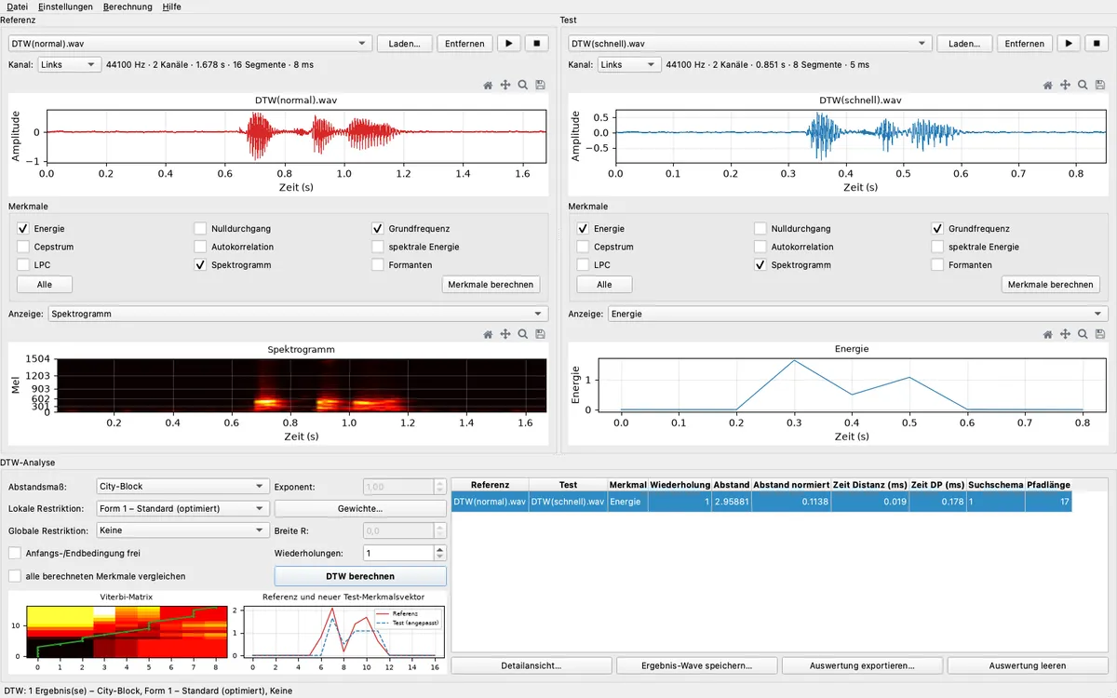Image resolution: width=1117 pixels, height=698 pixels.
Task: Sort results by Abstand normiert column header
Action: (791, 485)
